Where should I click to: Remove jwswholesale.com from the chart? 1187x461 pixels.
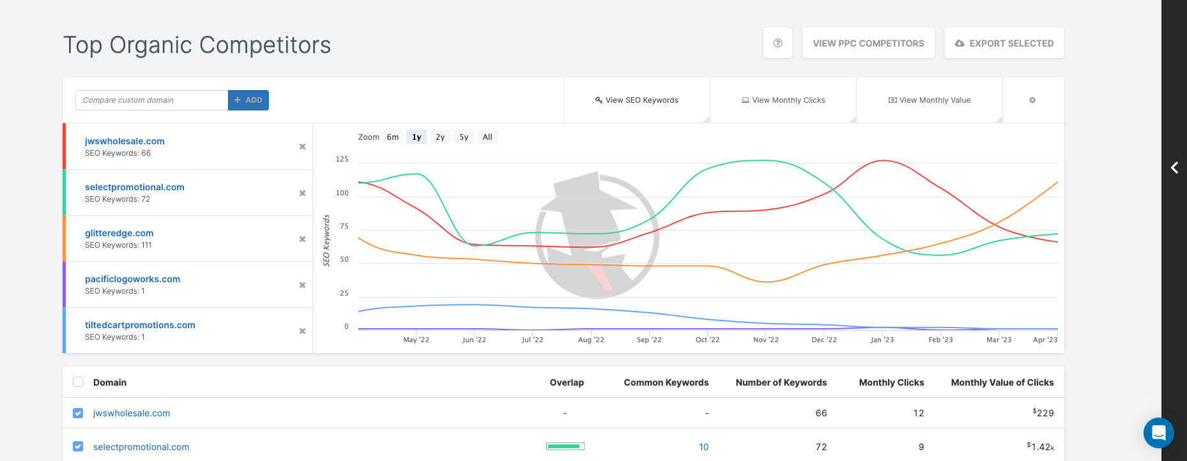(x=302, y=147)
